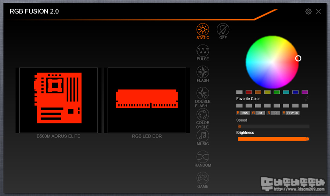Pick the purple preset color swatch
Image resolution: width=330 pixels, height=196 pixels.
pos(305,92)
